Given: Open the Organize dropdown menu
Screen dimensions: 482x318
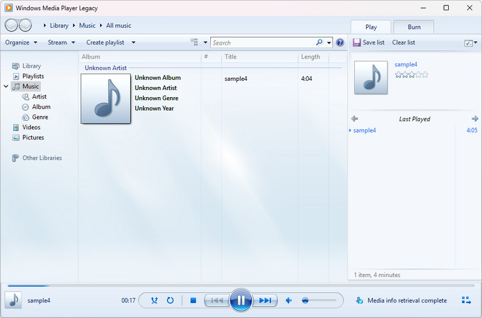Looking at the screenshot, I should click(21, 42).
